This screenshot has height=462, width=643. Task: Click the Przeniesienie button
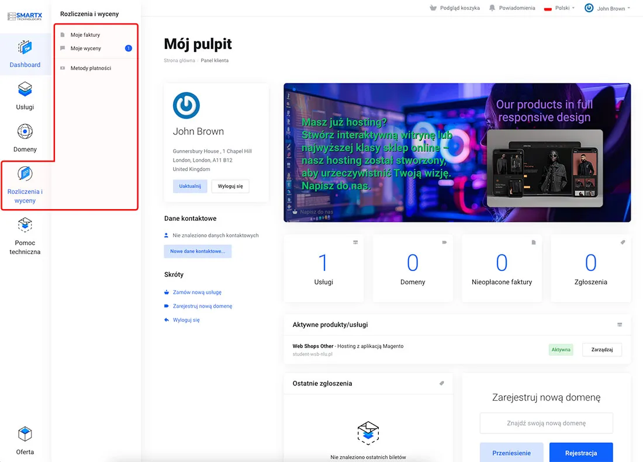pyautogui.click(x=511, y=453)
